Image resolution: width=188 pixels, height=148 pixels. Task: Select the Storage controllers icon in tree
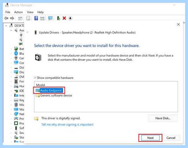16,137
